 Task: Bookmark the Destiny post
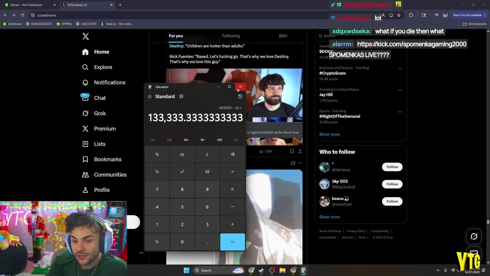[292, 151]
